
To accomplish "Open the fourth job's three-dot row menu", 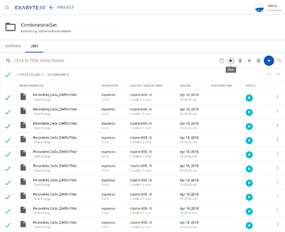I will point(277,139).
